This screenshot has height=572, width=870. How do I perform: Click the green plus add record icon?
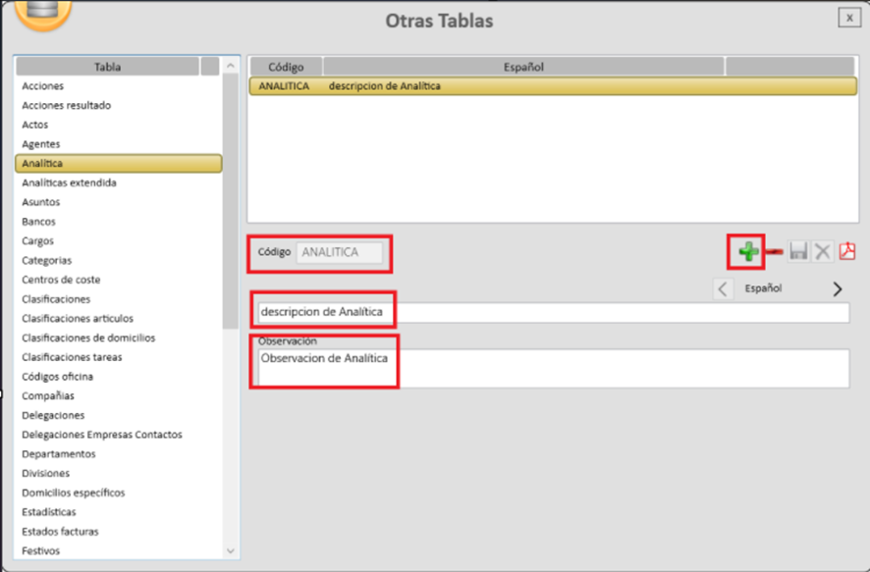coord(748,252)
